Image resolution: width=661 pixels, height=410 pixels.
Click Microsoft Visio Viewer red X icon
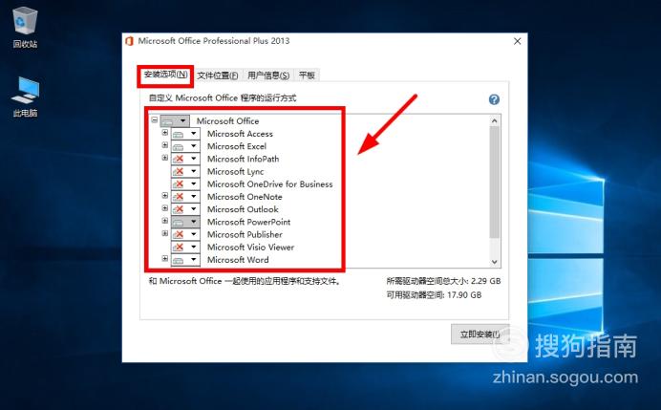click(179, 248)
